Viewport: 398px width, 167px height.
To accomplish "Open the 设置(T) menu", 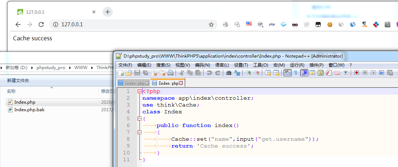I will [x=241, y=65].
